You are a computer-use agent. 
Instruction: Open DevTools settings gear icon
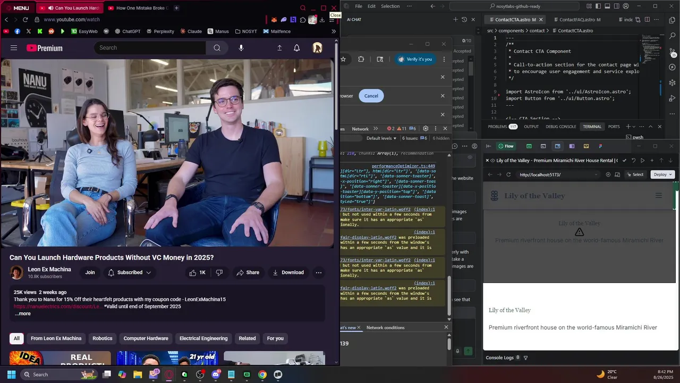point(426,129)
